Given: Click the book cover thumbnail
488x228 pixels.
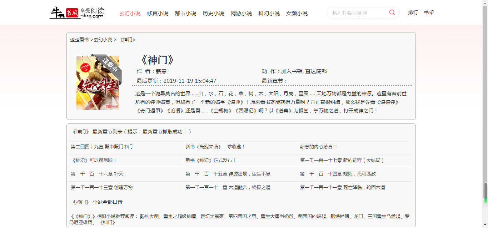Looking at the screenshot, I should (98, 83).
